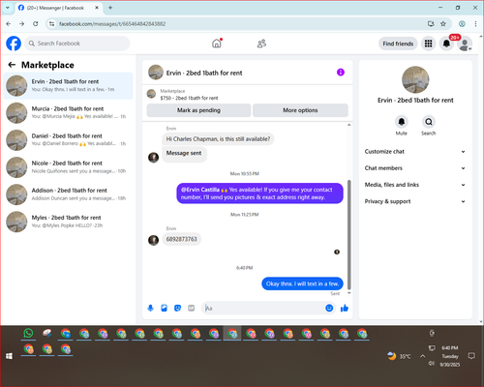Select the Messenger | Facebook tab
Viewport: 484px width, 387px height.
tap(58, 8)
